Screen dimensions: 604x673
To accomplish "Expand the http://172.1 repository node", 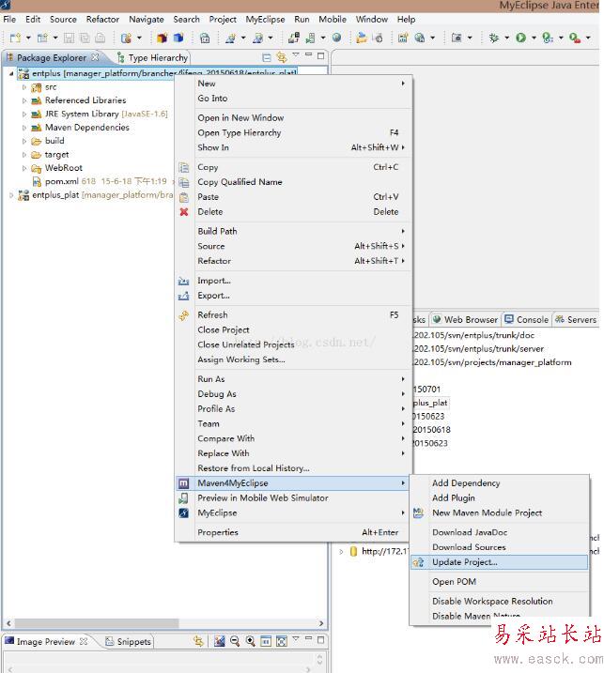I will (x=341, y=551).
